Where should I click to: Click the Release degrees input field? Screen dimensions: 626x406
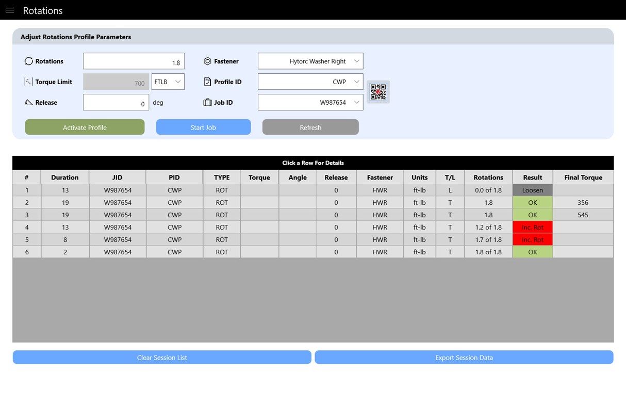[116, 102]
